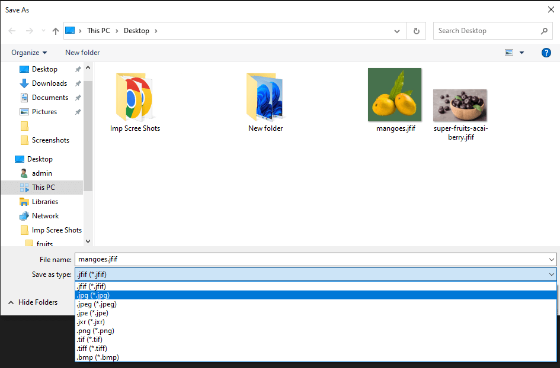560x368 pixels.
Task: Select Libraries in the tree
Action: point(44,202)
